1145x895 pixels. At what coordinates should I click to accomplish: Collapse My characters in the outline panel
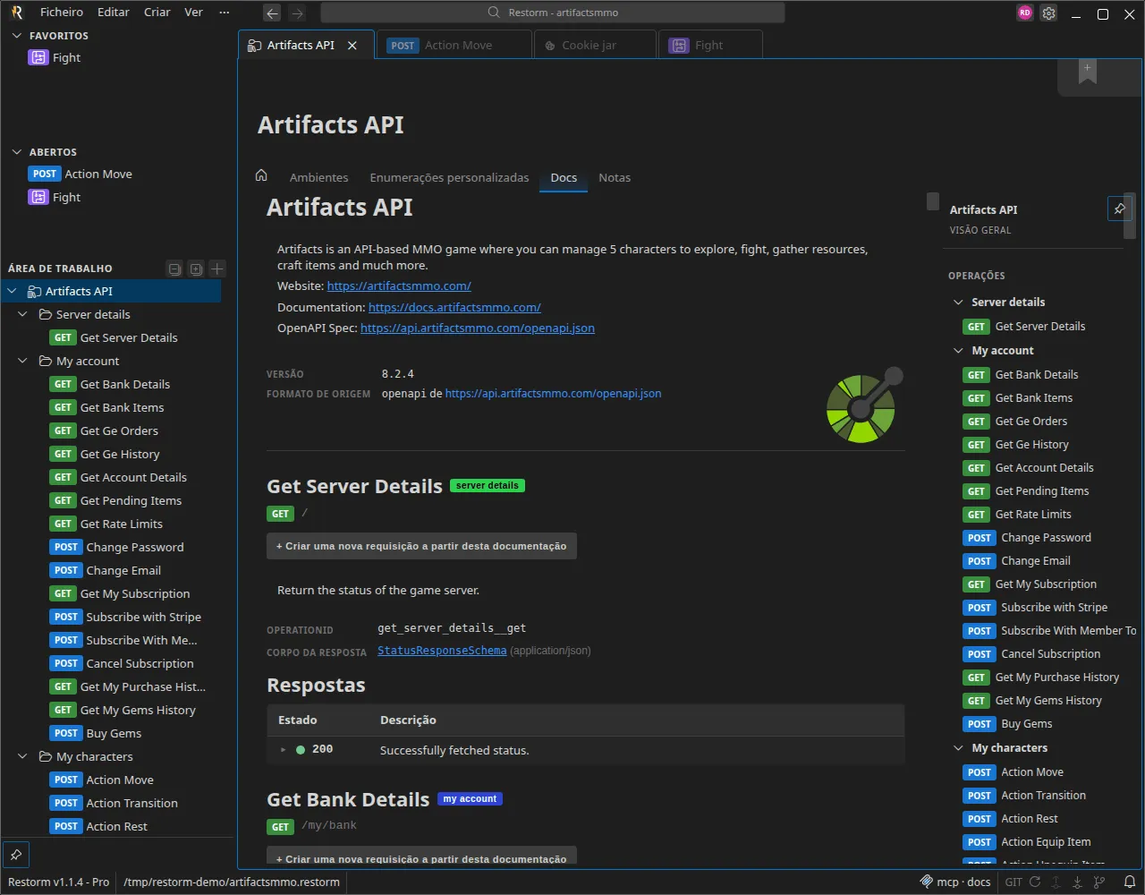coord(958,747)
